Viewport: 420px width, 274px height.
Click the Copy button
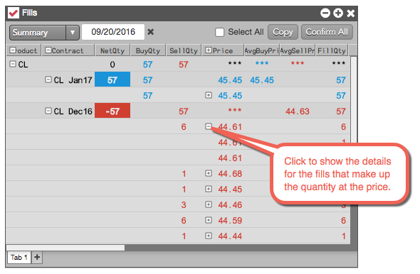click(283, 32)
